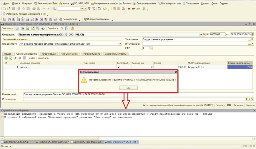Screen dimensions: 256x149
Task: Click the tools wrench icon in main toolbar
Action: pos(144,9)
